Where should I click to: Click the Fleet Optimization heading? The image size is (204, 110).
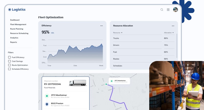[51, 17]
